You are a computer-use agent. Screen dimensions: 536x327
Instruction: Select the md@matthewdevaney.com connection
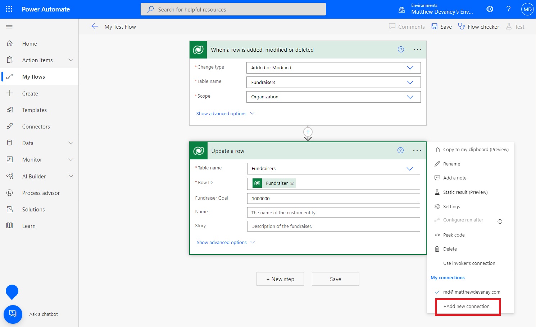click(472, 292)
